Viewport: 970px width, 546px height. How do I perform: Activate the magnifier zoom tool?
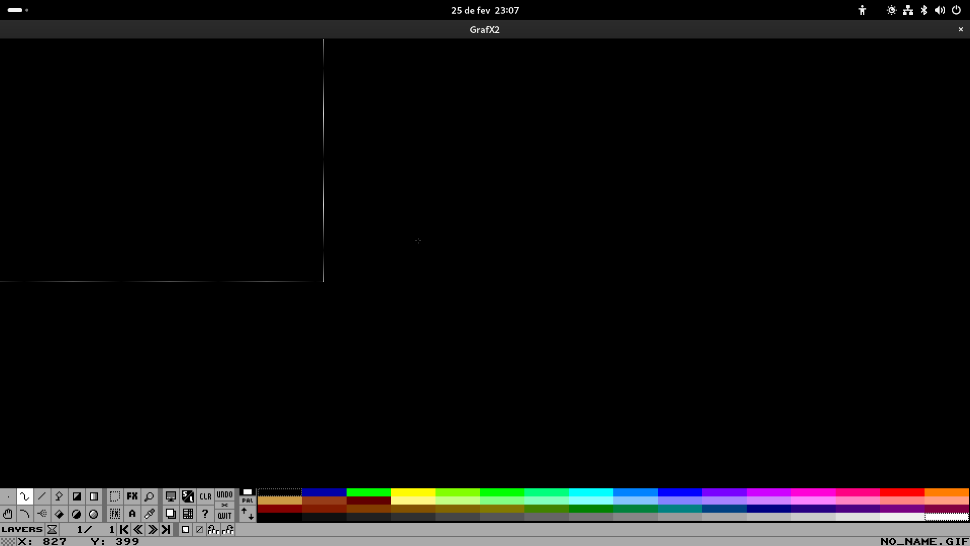pos(149,496)
